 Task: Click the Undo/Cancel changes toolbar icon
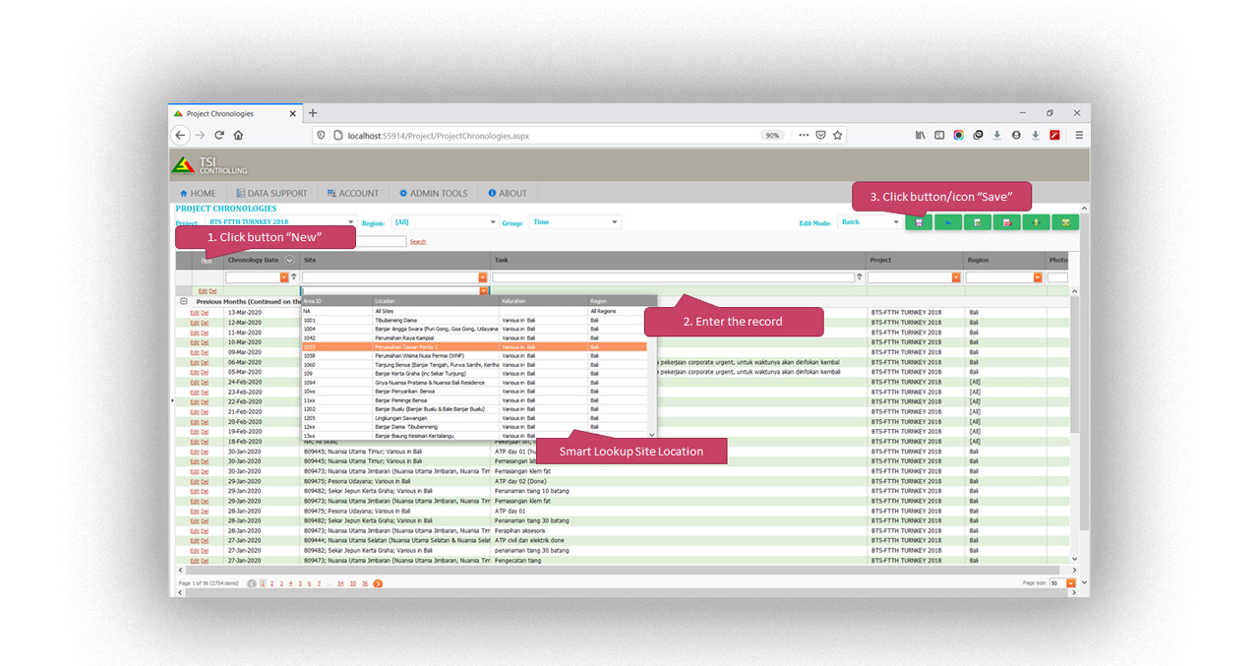click(948, 222)
